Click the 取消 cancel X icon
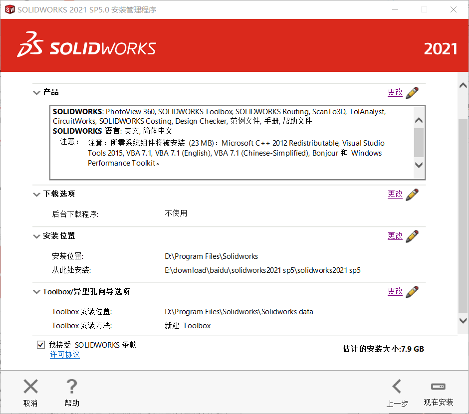Screen dimensions: 469x414 coord(30,386)
